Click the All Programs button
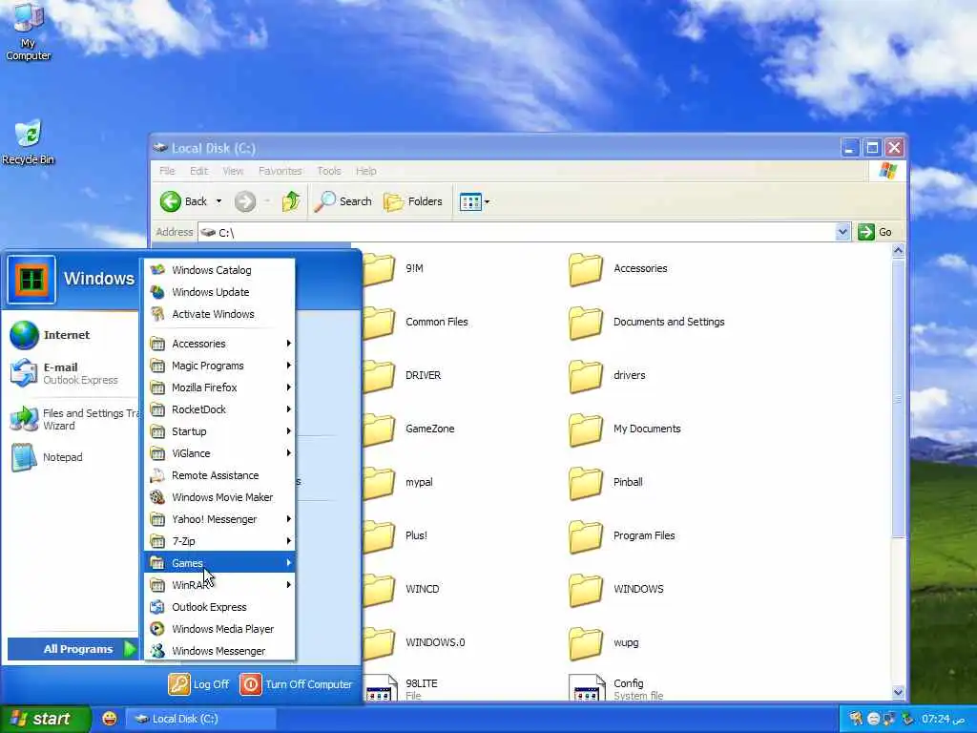 coord(73,649)
